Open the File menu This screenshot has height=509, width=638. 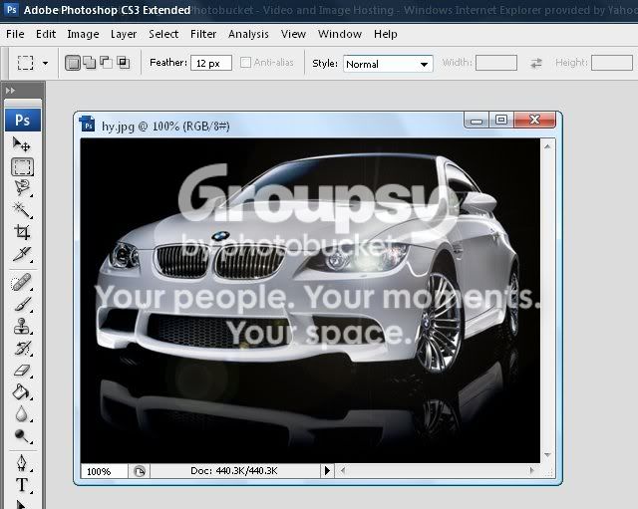(15, 34)
